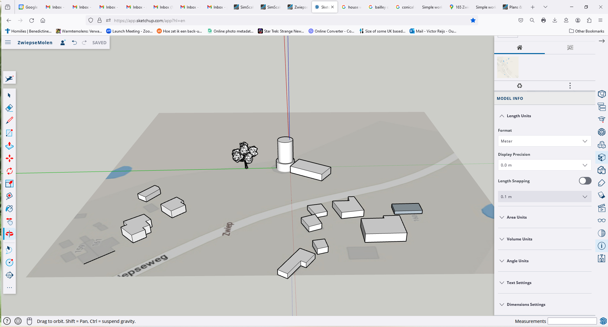Open the Display settings glasses panel
This screenshot has width=608, height=327.
(602, 221)
